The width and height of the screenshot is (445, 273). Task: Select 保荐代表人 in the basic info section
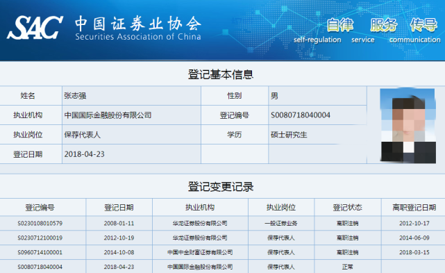[83, 135]
